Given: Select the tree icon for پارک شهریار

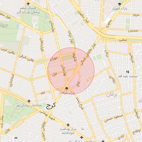Looking at the screenshot, I should pos(120,4).
